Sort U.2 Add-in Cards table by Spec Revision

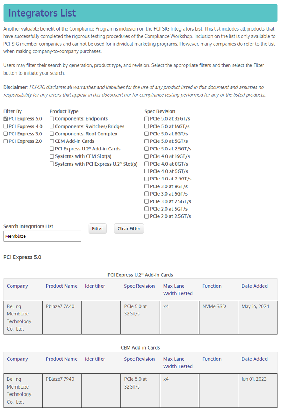(139, 286)
